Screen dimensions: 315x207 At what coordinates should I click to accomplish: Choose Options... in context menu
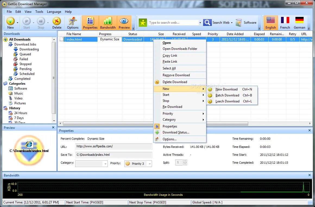point(180,139)
